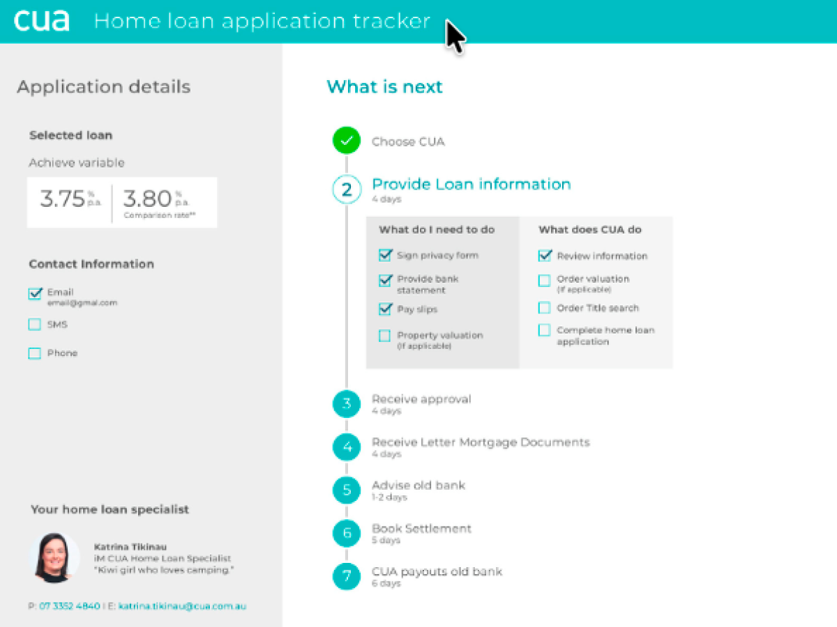Open the Provide Loan information step heading
Image resolution: width=837 pixels, height=627 pixels.
click(472, 184)
